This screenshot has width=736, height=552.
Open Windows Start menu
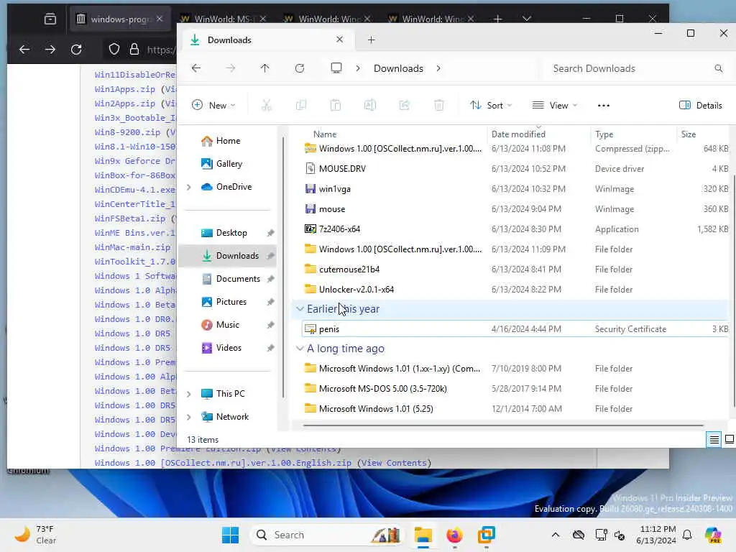click(230, 535)
